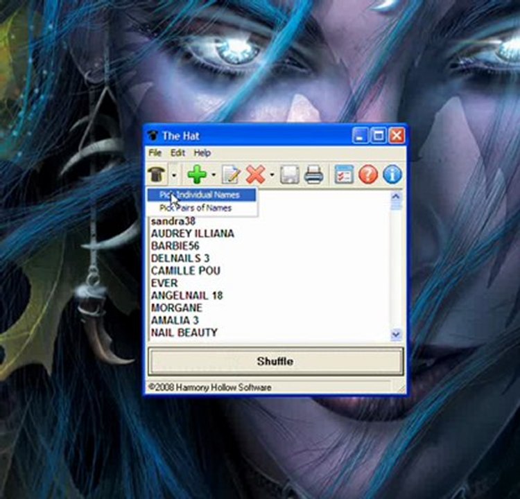Viewport: 520px width, 499px height.
Task: Select the name AUDREY ILLIANA
Action: (x=192, y=234)
